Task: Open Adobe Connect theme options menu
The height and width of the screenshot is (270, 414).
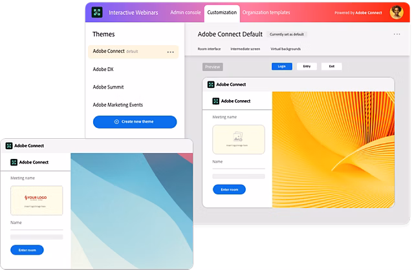Action: [x=171, y=52]
